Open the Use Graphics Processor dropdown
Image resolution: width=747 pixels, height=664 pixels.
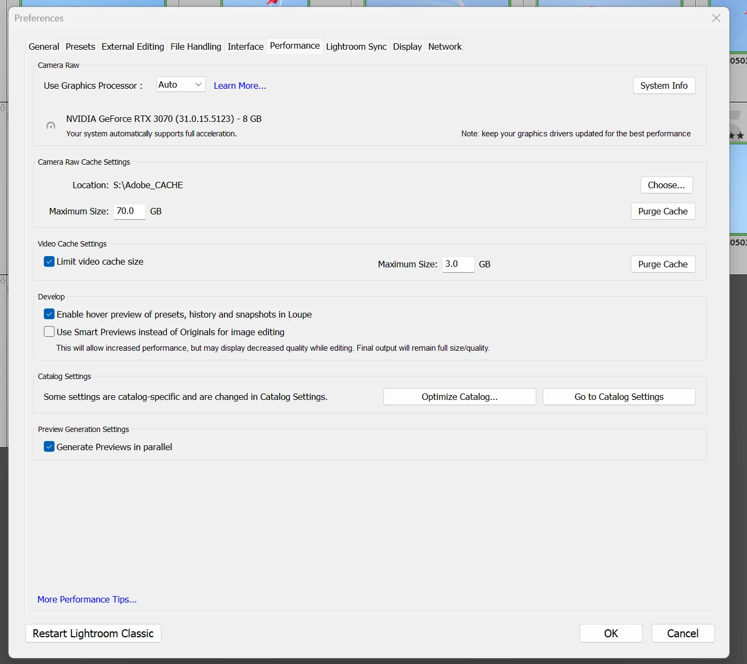pos(181,84)
